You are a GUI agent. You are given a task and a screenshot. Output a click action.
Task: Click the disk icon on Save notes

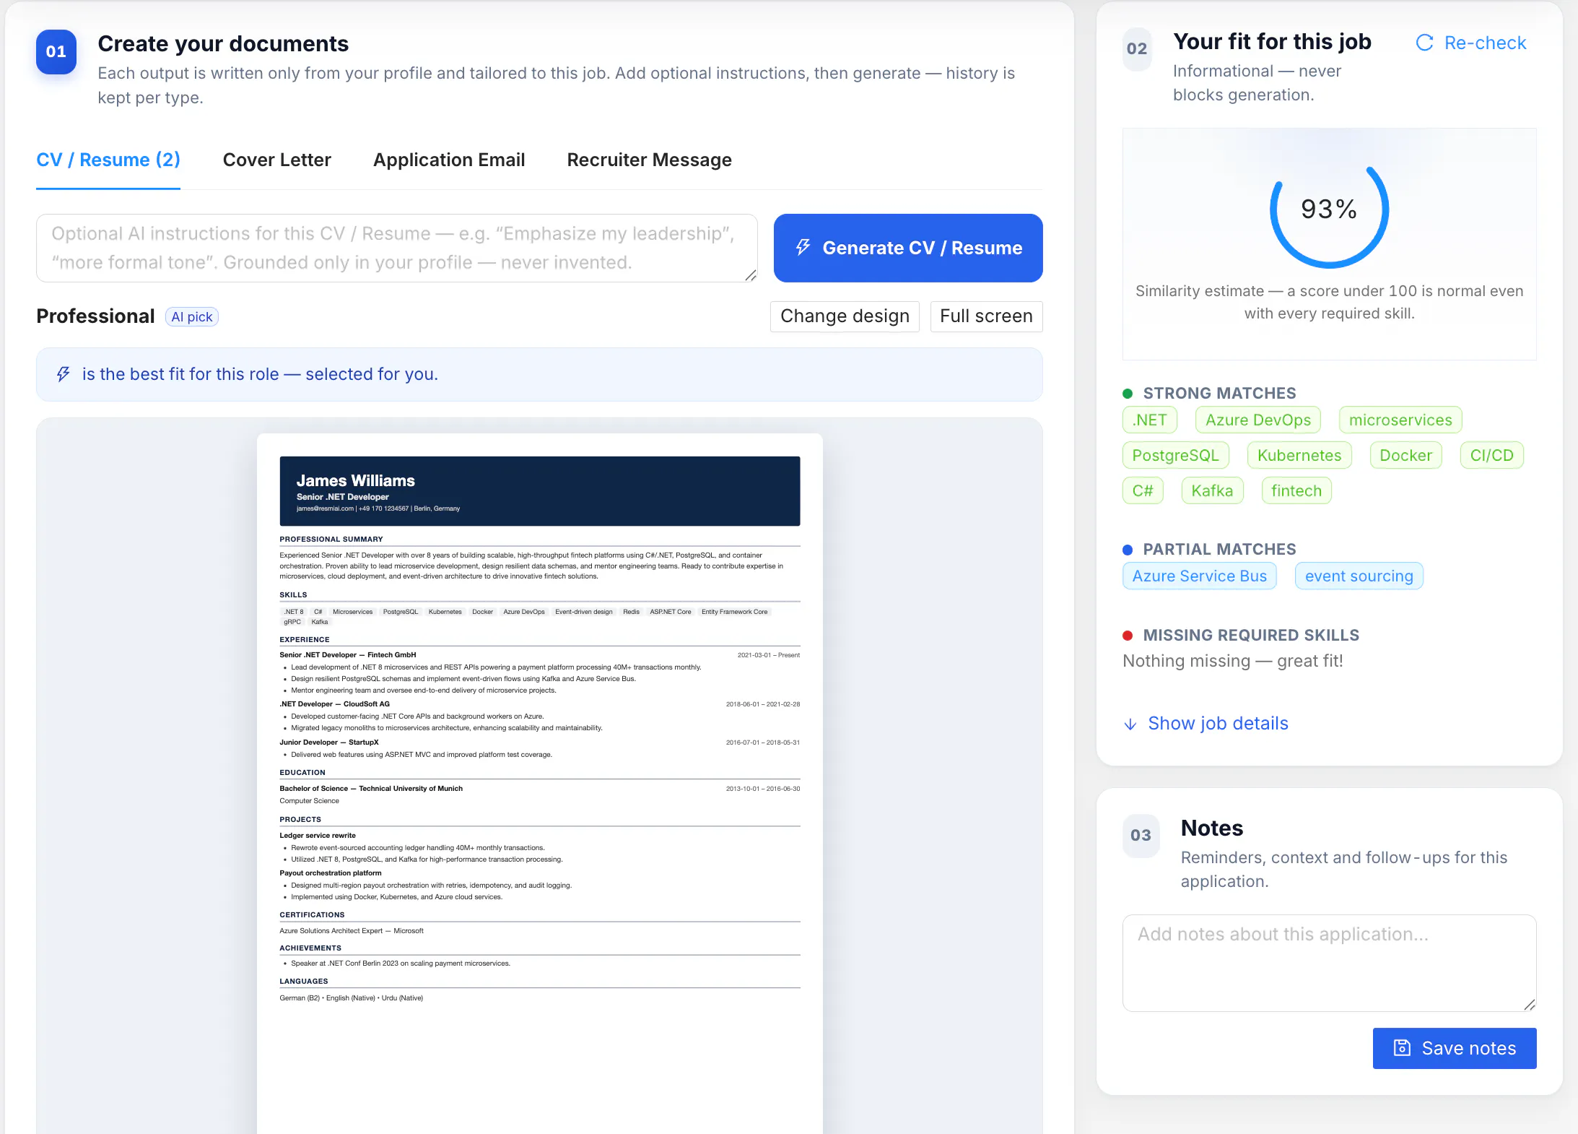tap(1402, 1048)
